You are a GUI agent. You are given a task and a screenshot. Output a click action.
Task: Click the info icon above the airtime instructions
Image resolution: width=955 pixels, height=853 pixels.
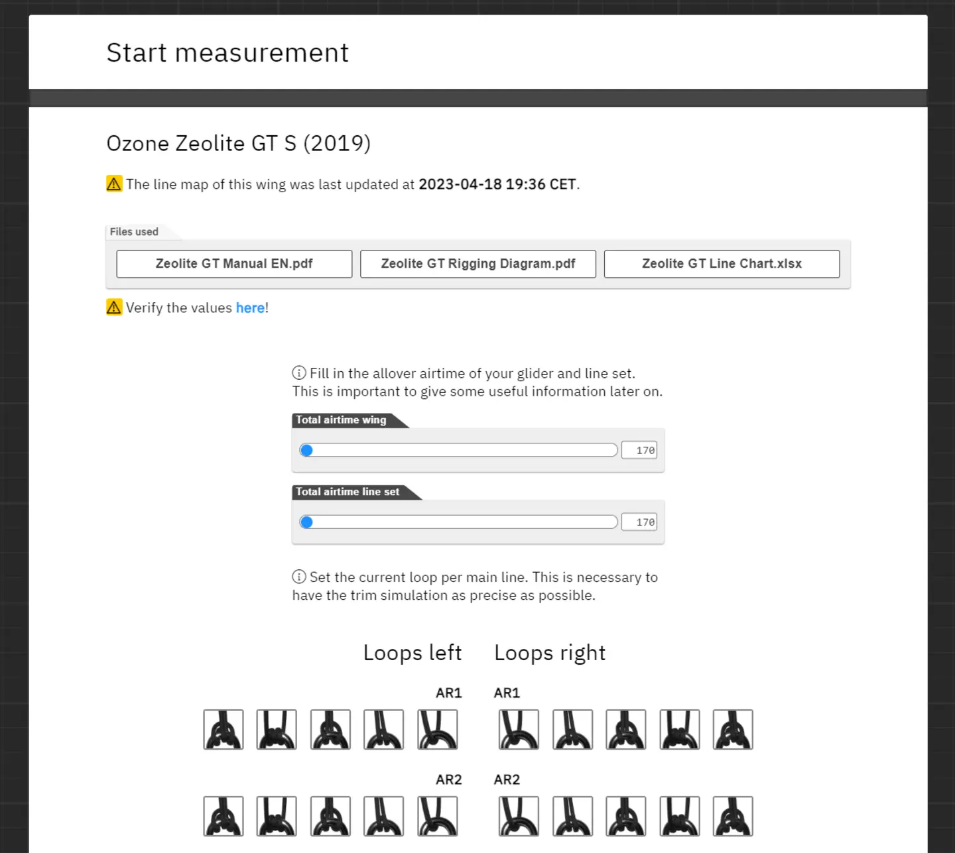coord(300,372)
